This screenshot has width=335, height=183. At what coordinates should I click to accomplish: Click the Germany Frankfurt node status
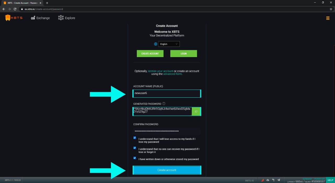tap(314, 179)
